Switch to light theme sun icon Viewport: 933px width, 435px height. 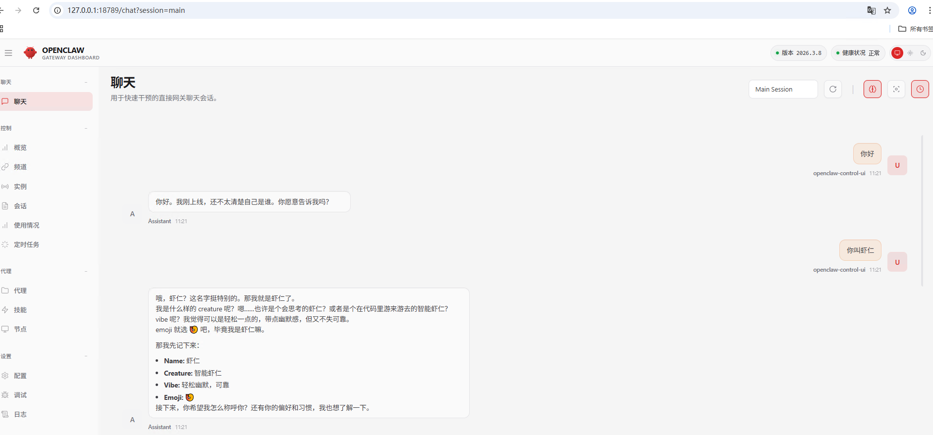(x=910, y=53)
